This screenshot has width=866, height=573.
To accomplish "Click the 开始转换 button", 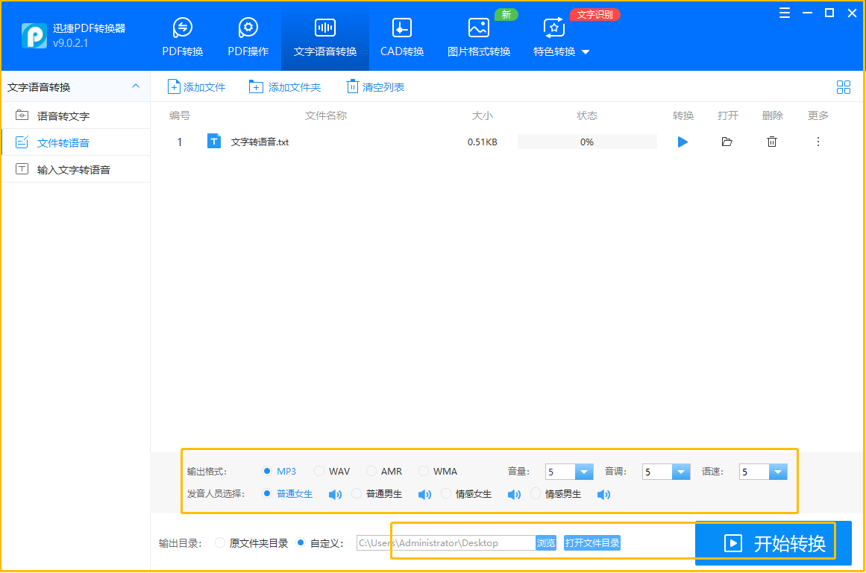I will pyautogui.click(x=774, y=543).
